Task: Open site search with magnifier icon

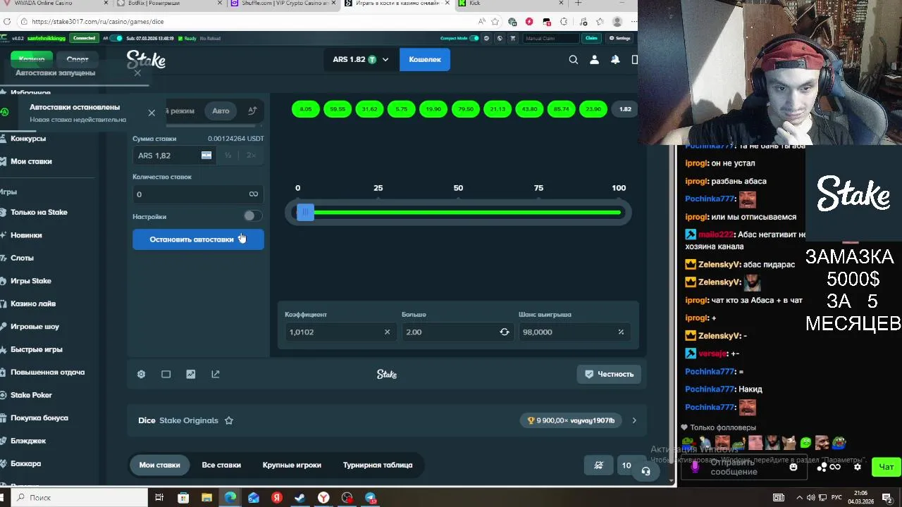Action: pos(574,60)
